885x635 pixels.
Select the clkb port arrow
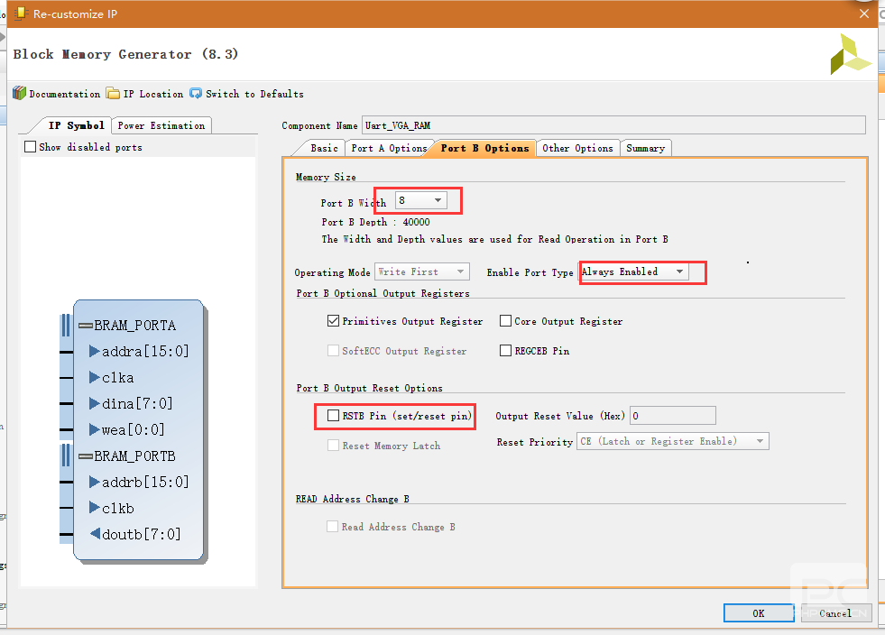(94, 508)
